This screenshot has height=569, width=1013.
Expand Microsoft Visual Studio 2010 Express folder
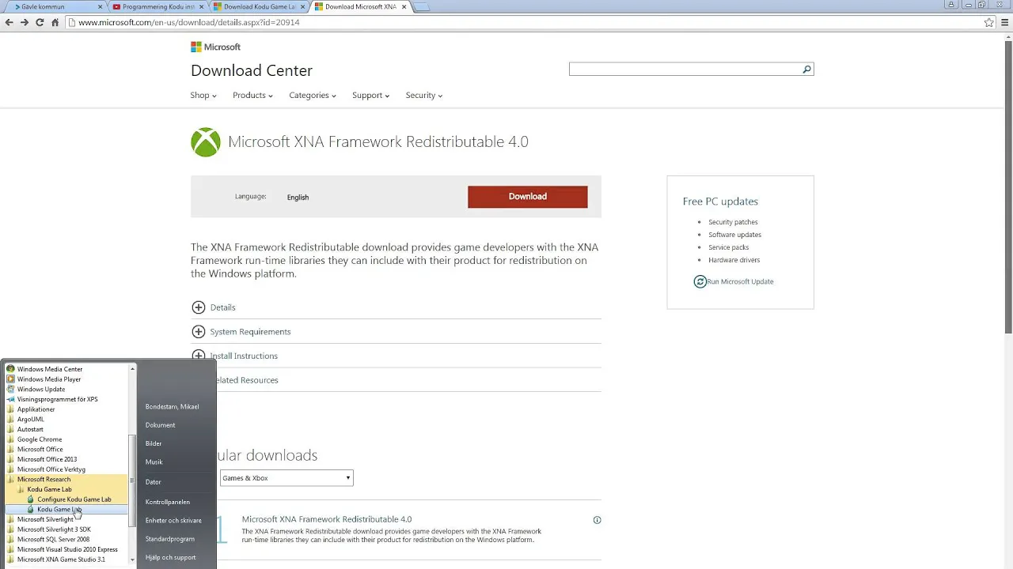point(67,549)
